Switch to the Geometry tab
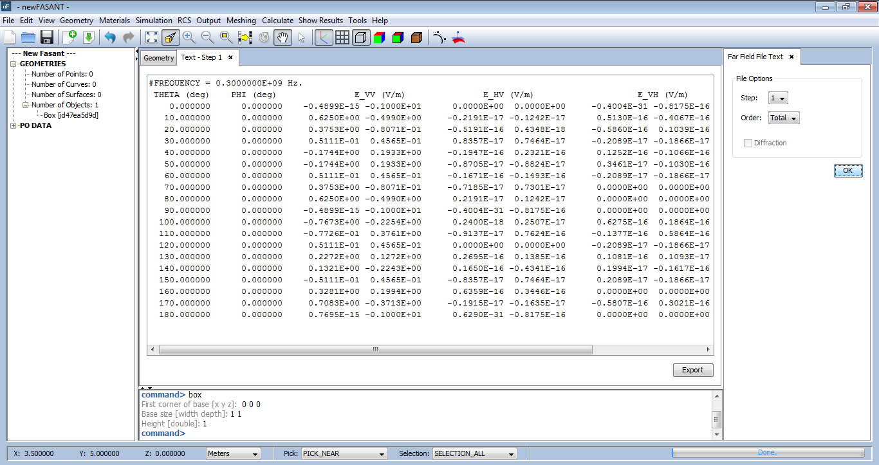 [x=158, y=58]
